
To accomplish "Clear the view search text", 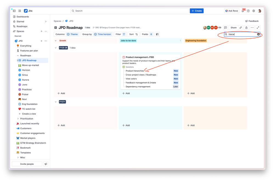I will click(258, 34).
